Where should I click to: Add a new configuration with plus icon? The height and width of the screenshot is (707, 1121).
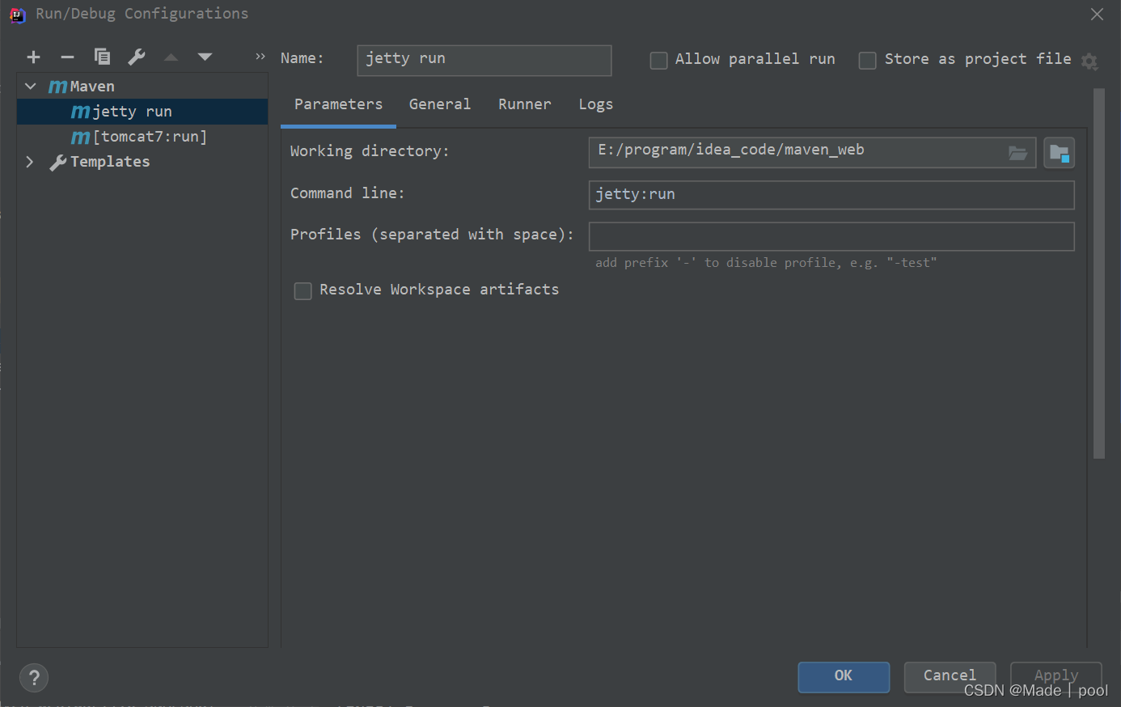(33, 57)
